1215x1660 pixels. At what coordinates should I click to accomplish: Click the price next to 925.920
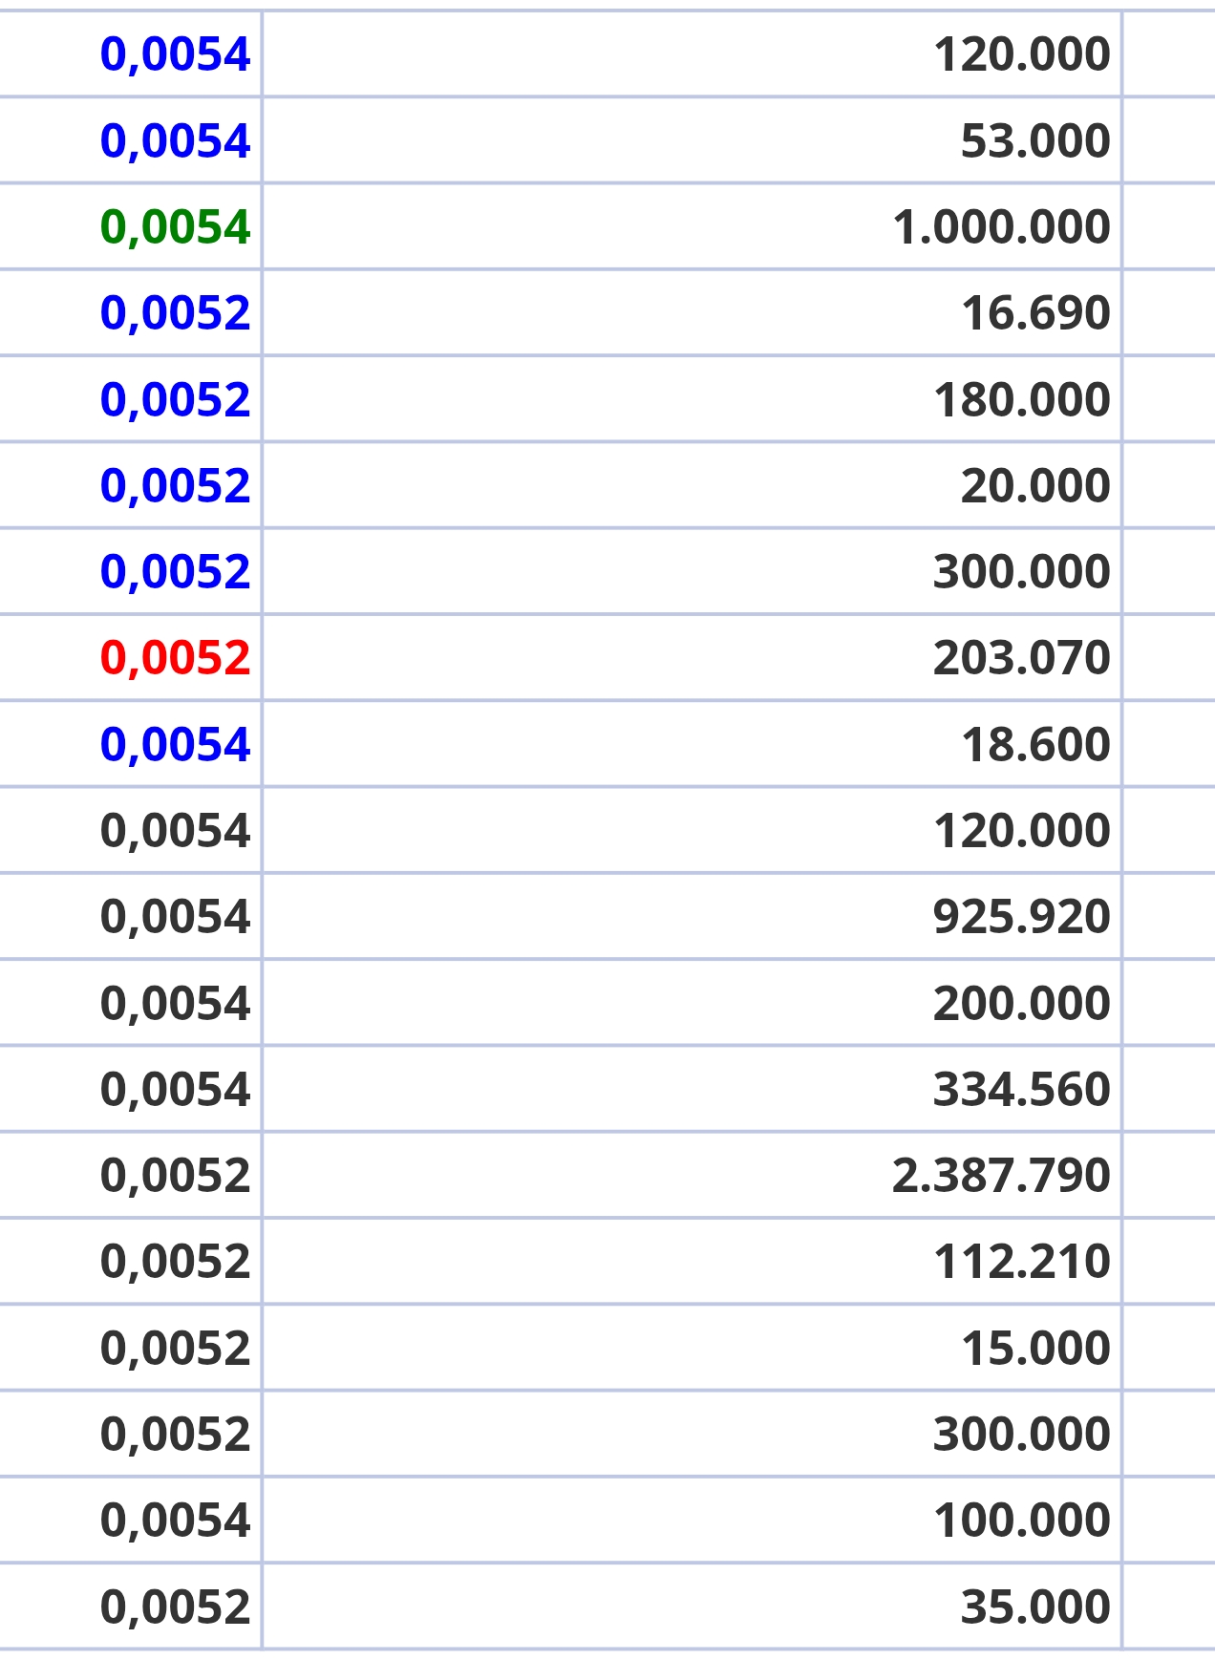(175, 917)
